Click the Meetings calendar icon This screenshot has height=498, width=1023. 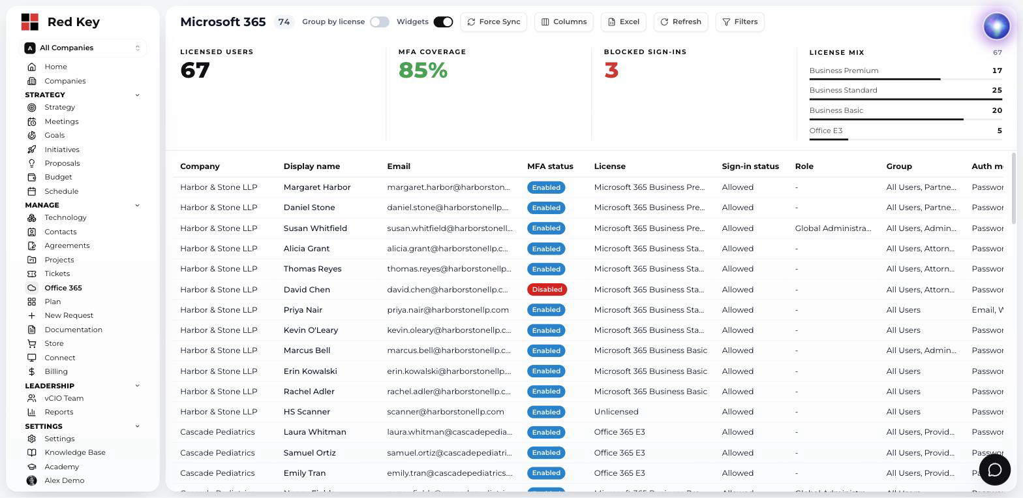pos(31,121)
